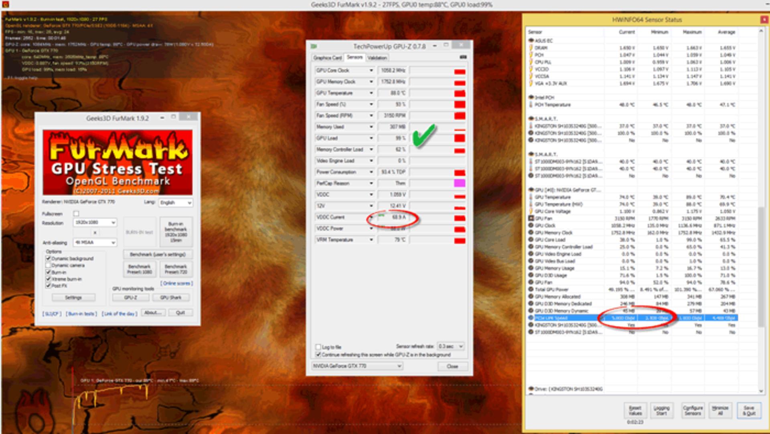
Task: Open the Online scores link
Action: 176,283
